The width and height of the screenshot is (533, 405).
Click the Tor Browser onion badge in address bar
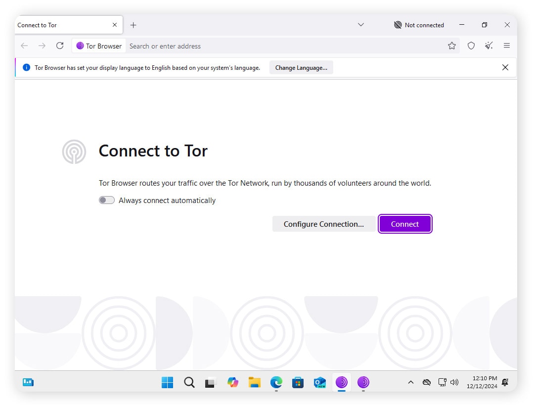point(98,46)
